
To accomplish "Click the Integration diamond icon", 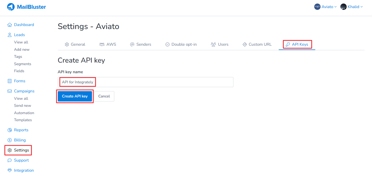I will (10, 170).
